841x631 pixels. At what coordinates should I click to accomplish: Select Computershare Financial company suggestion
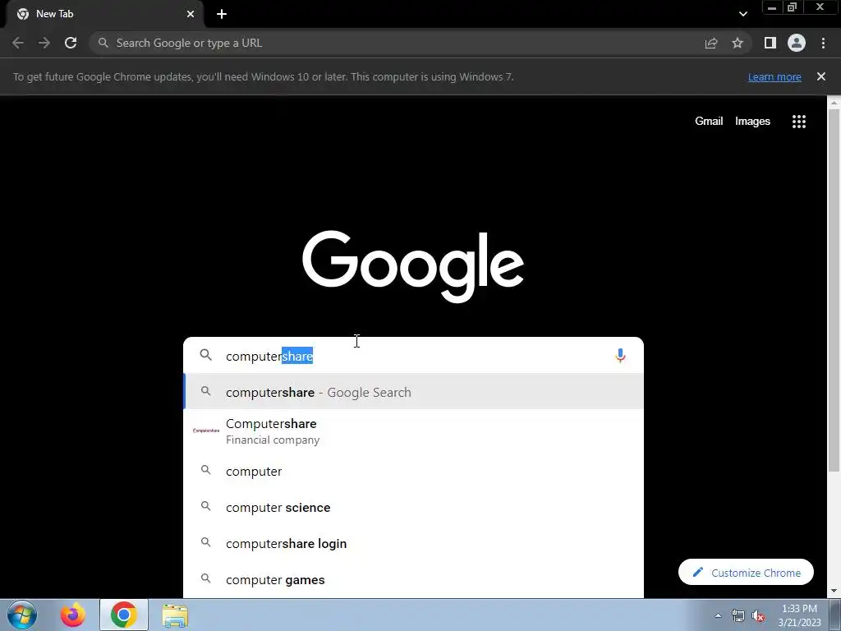(414, 431)
